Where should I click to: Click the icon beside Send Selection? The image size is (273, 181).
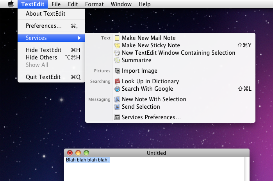point(117,107)
